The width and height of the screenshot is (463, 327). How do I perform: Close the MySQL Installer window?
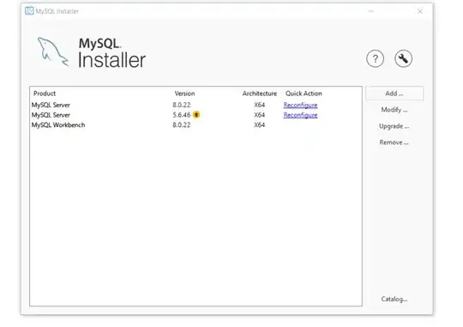[420, 11]
